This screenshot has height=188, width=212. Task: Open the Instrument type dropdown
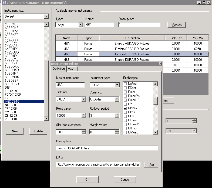click(x=117, y=85)
